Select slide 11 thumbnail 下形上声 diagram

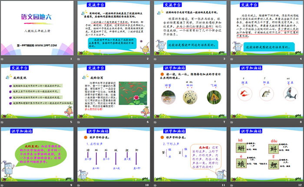click(x=190, y=154)
